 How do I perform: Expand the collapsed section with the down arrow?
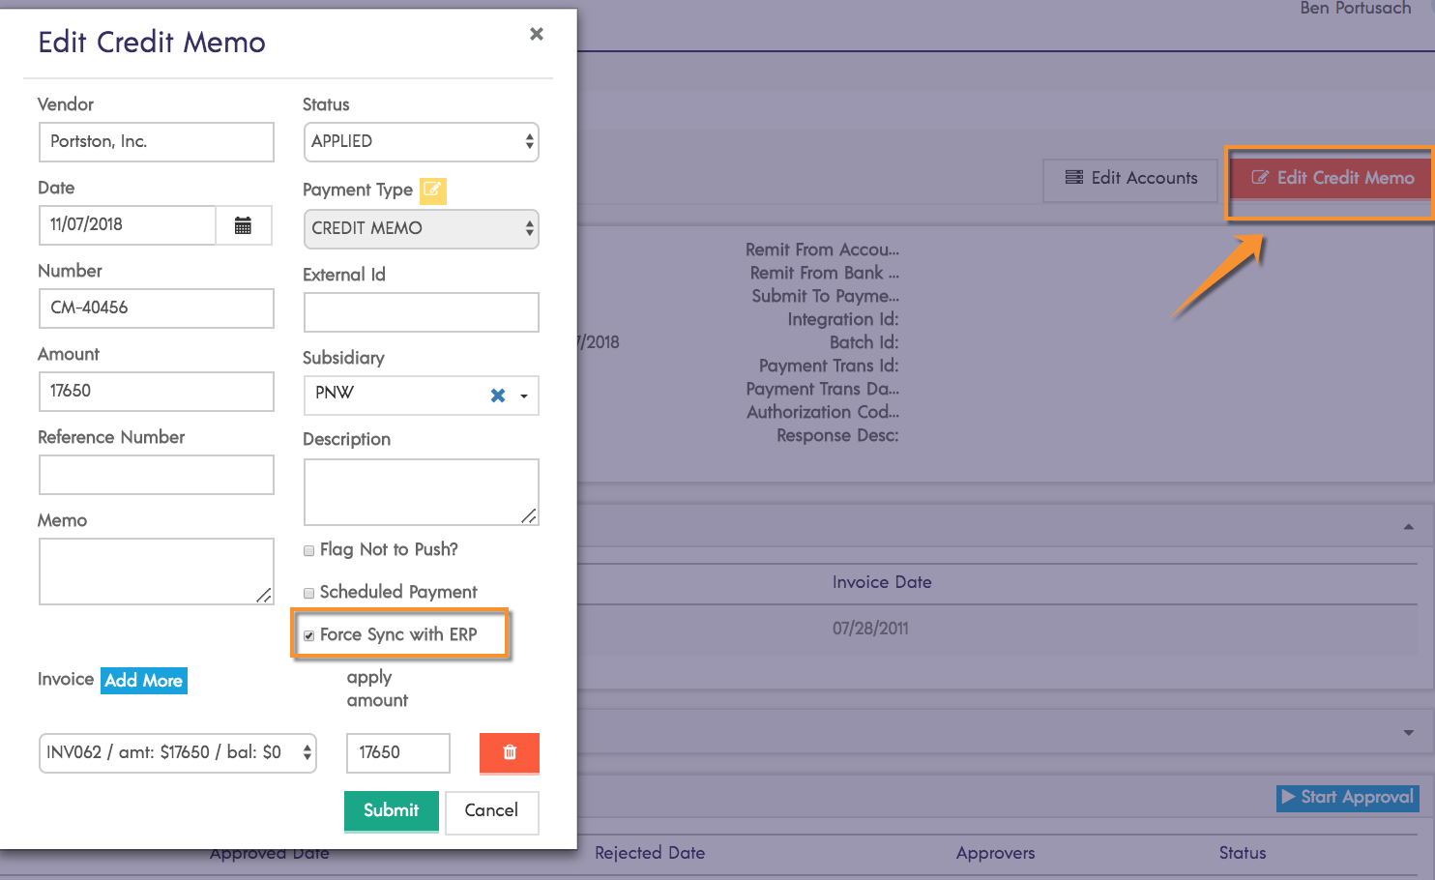1408,733
